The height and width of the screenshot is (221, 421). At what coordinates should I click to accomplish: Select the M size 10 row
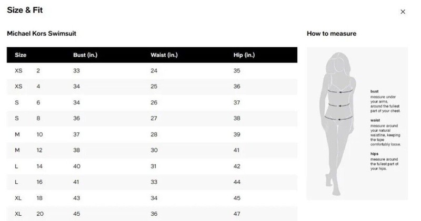pyautogui.click(x=152, y=134)
